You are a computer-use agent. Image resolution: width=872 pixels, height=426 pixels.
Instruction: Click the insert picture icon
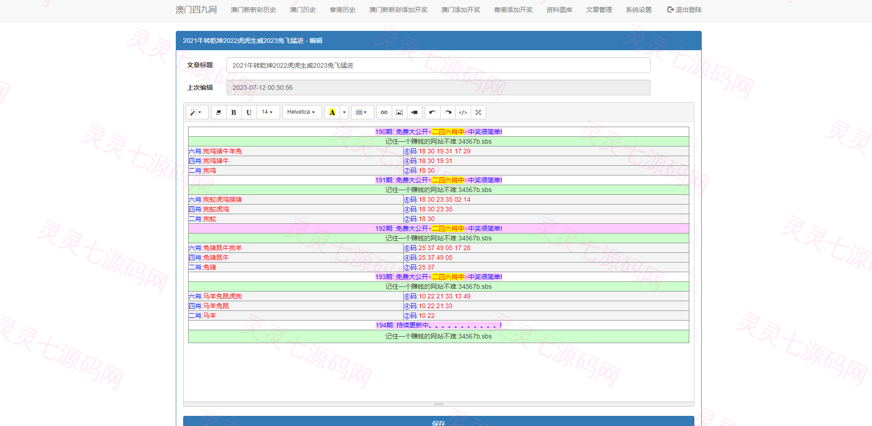click(400, 112)
